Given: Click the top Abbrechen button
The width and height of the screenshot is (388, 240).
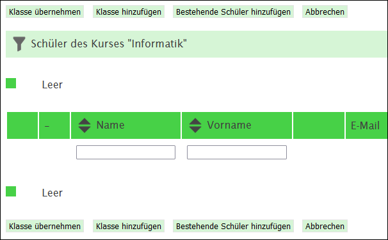Looking at the screenshot, I should [325, 12].
